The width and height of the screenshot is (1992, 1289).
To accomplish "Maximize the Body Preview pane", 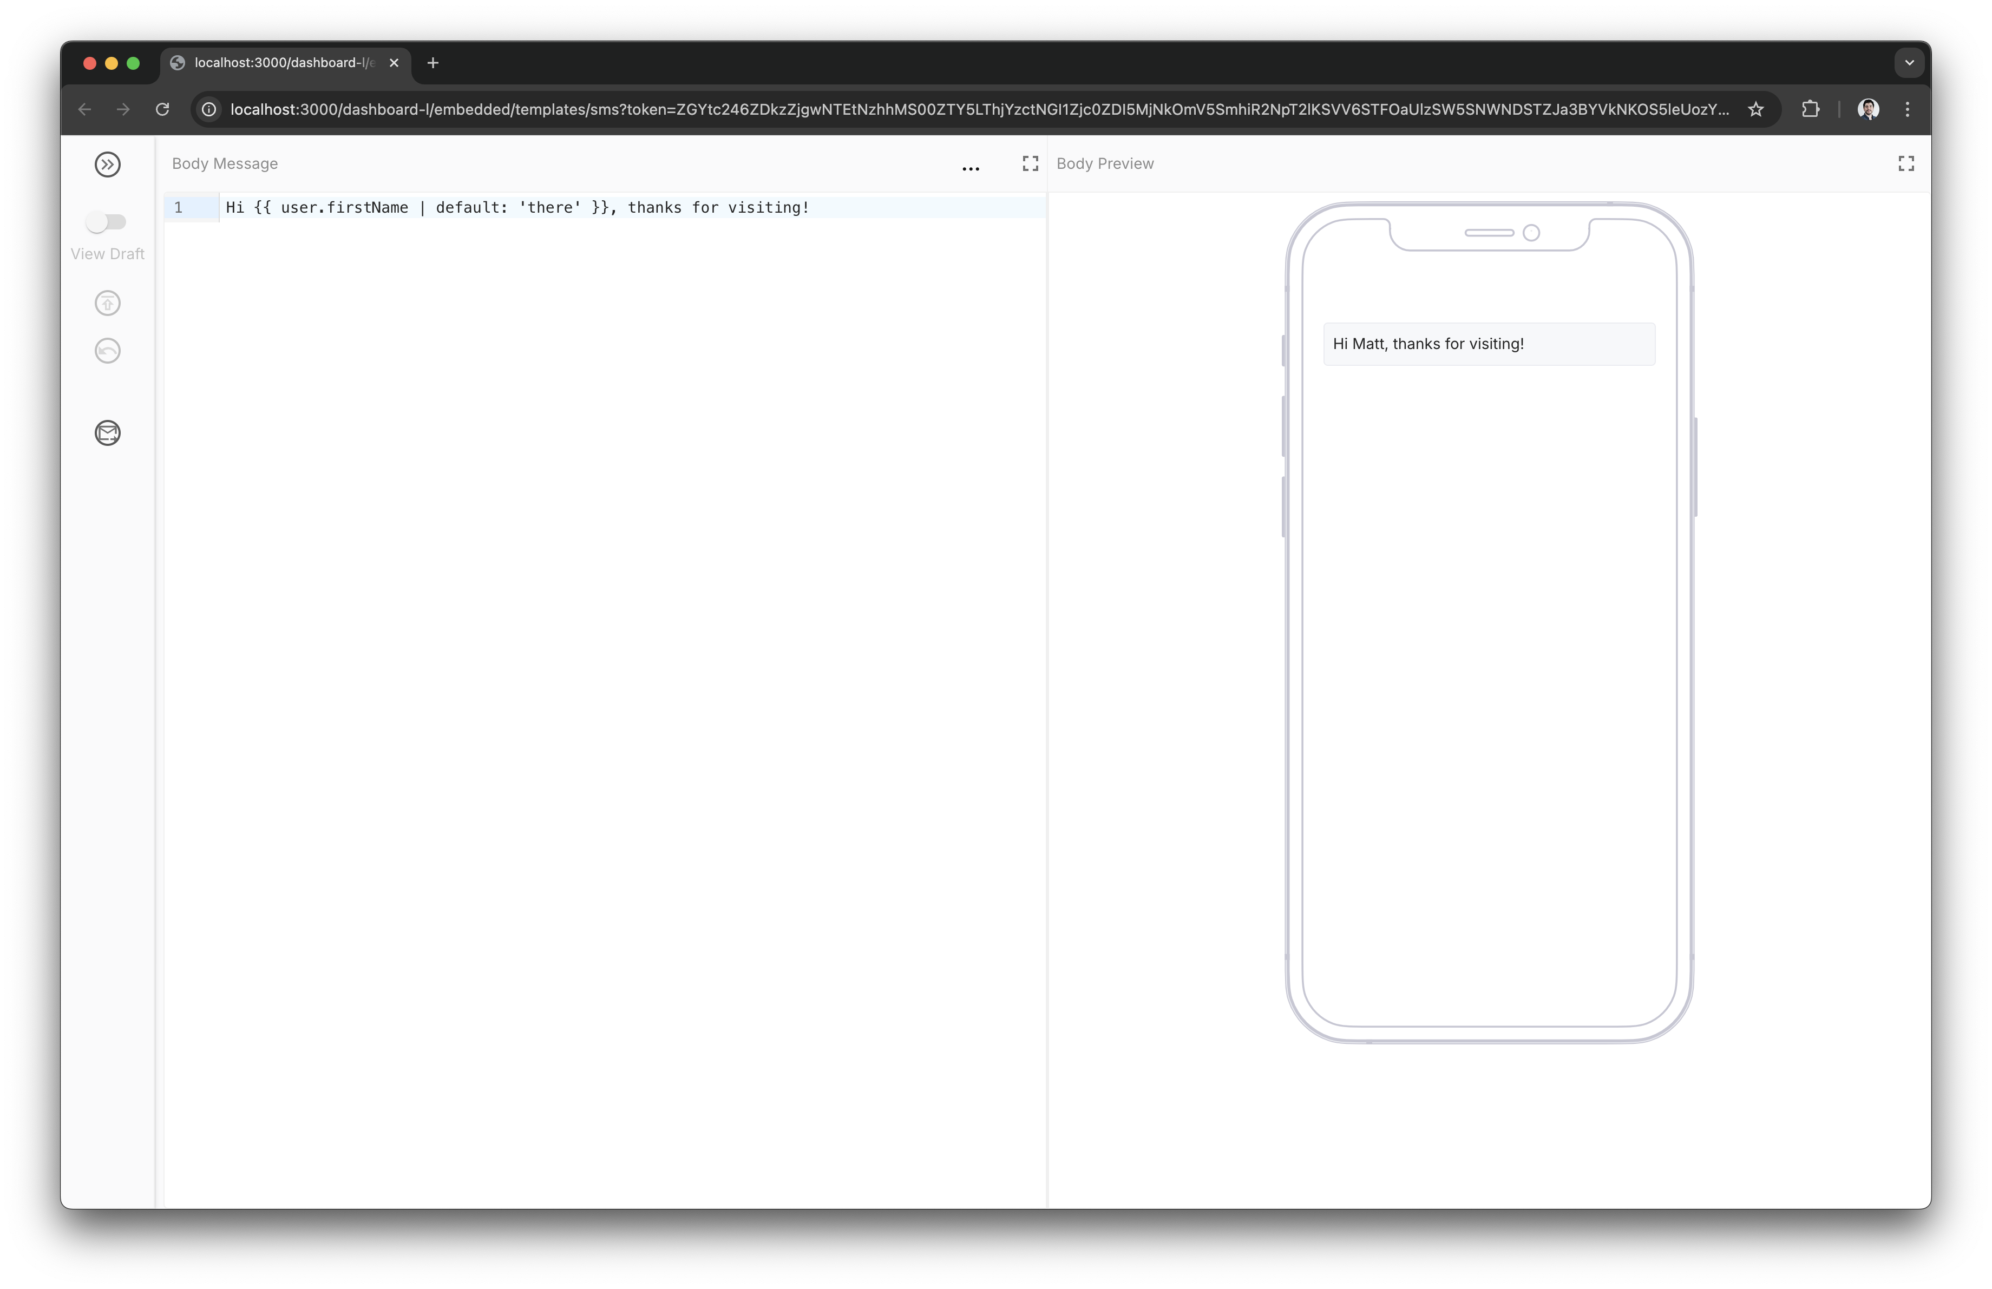I will [1906, 164].
